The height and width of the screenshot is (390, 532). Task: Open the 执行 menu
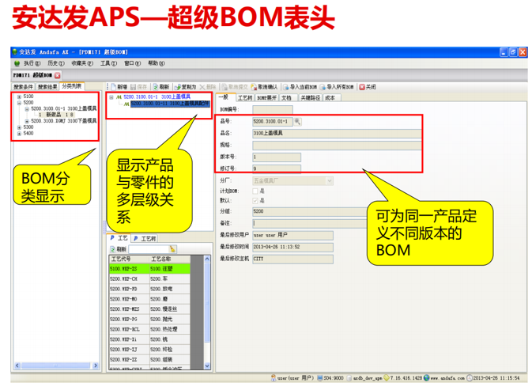(32, 63)
